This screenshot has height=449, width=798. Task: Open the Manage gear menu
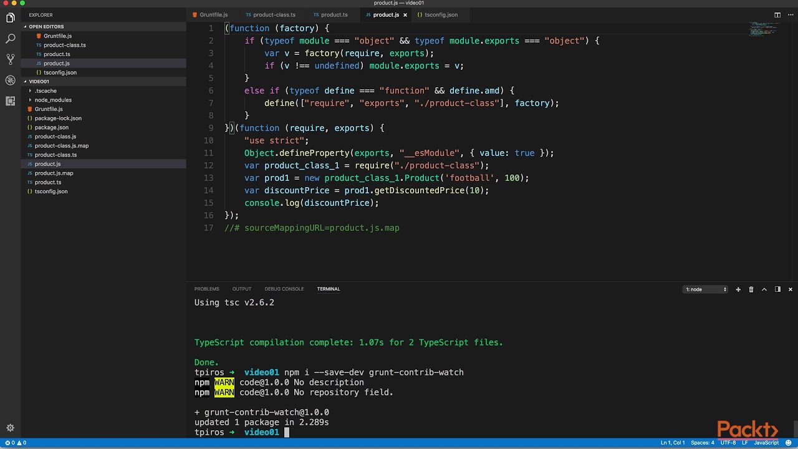point(10,428)
